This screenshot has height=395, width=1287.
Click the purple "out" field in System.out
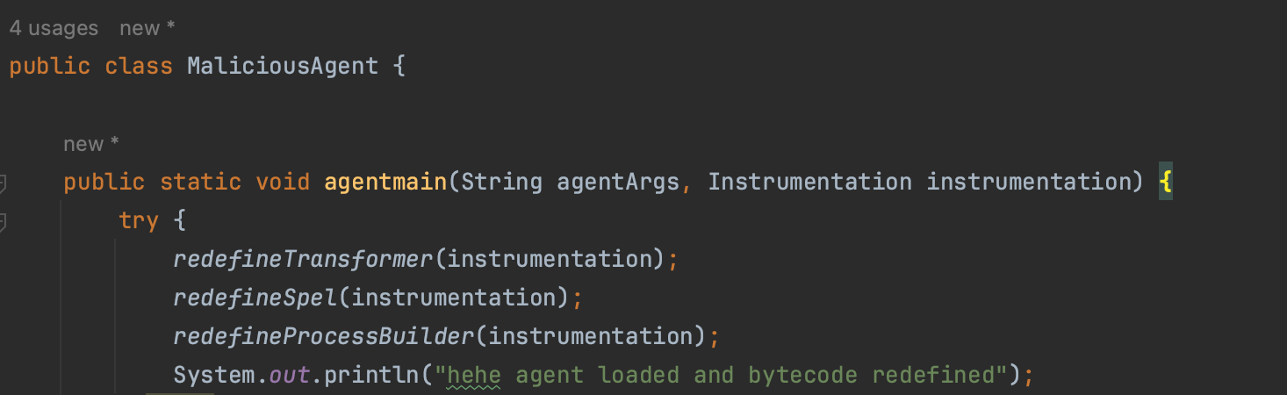(290, 376)
